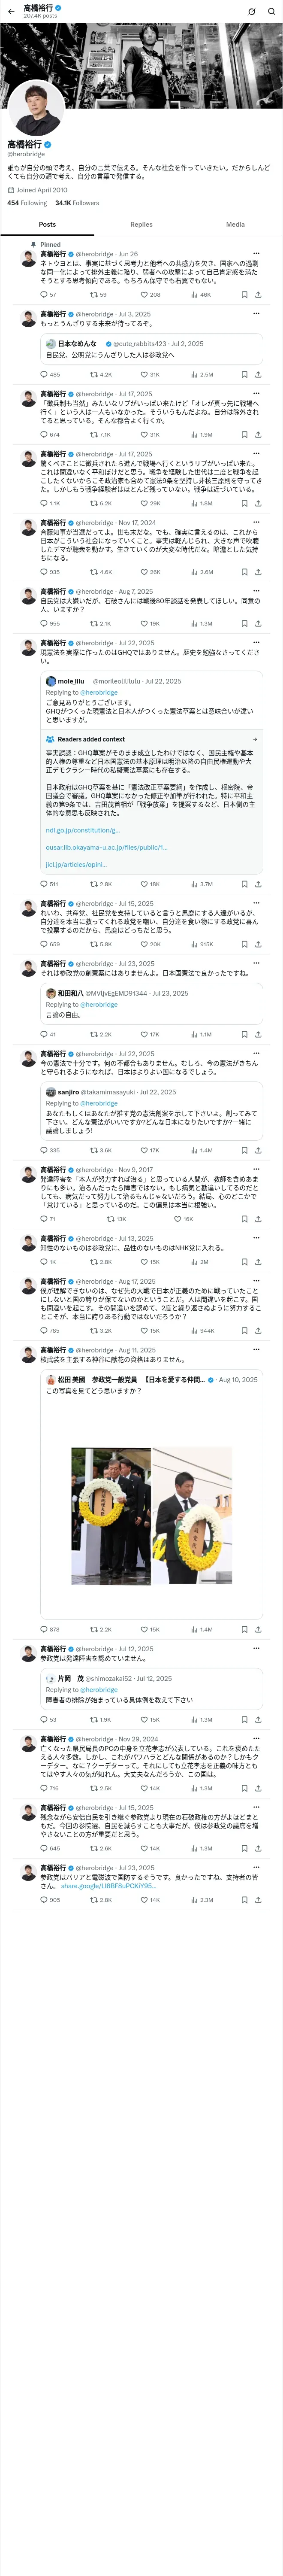Expand Readers added context arrow

[254, 739]
